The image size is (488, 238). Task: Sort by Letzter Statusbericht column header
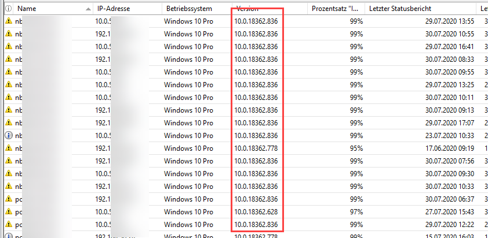pos(400,9)
